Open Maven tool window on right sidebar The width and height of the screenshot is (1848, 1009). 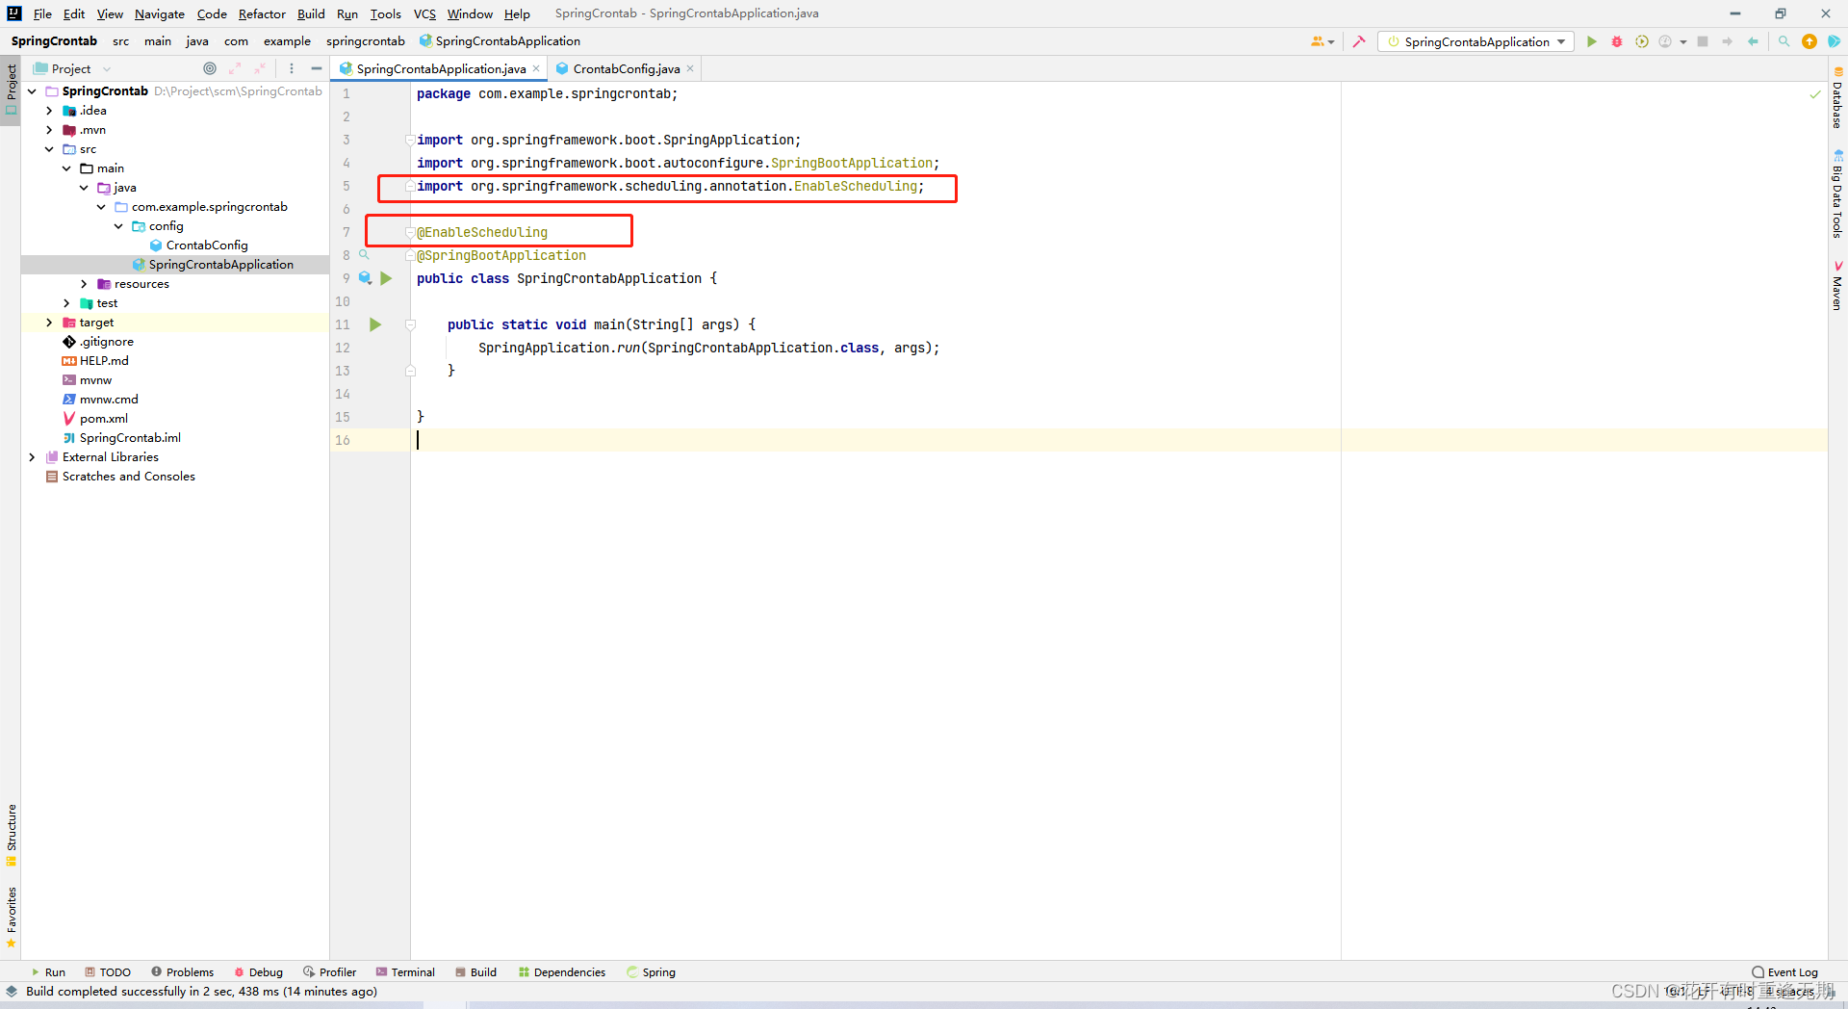[1837, 286]
